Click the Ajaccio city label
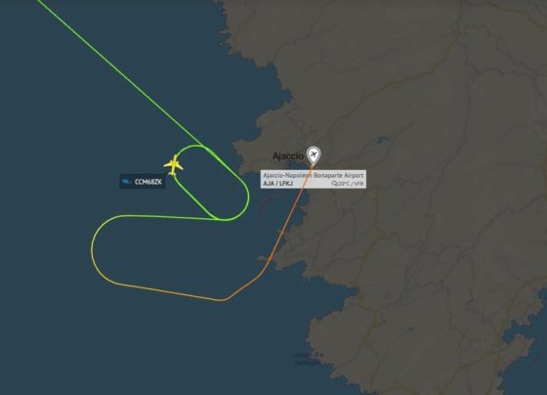Viewport: 547px width, 395px height. (288, 155)
